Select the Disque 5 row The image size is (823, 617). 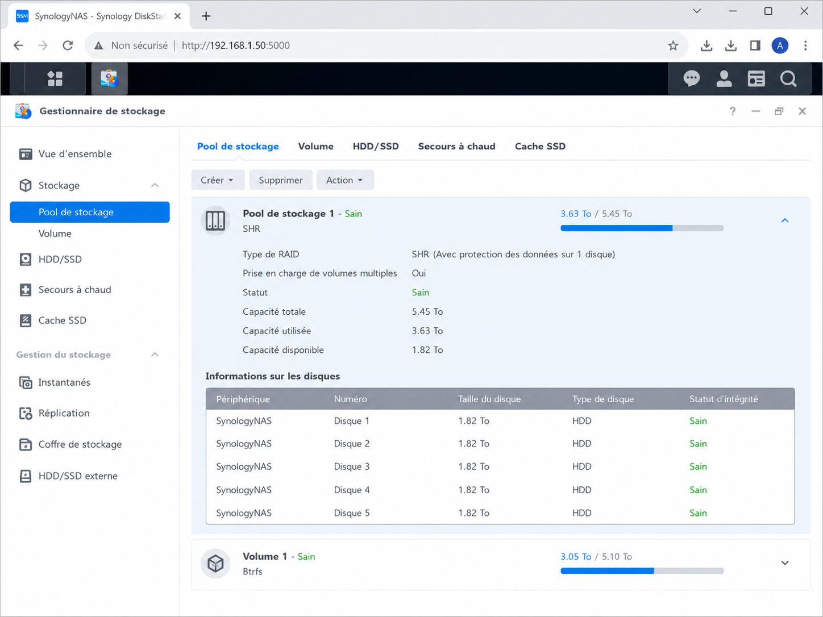(500, 512)
